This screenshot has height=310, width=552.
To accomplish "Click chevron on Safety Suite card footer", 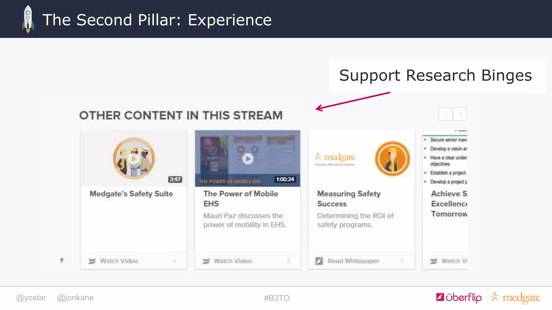I will [174, 261].
